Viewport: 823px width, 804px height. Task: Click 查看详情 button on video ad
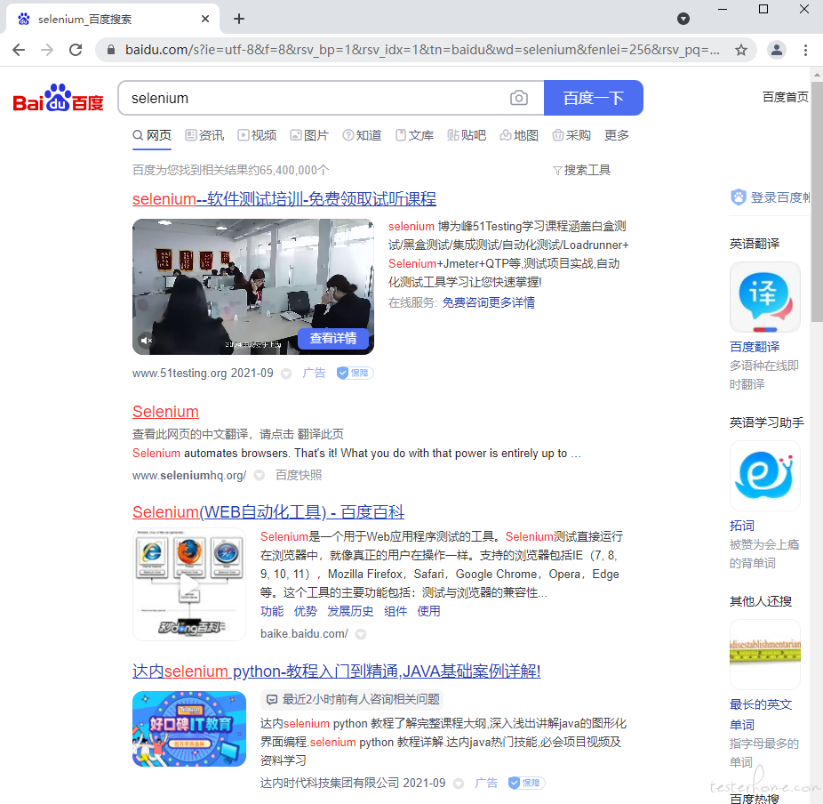333,338
